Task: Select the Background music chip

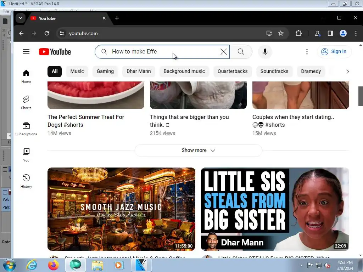Action: 184,71
